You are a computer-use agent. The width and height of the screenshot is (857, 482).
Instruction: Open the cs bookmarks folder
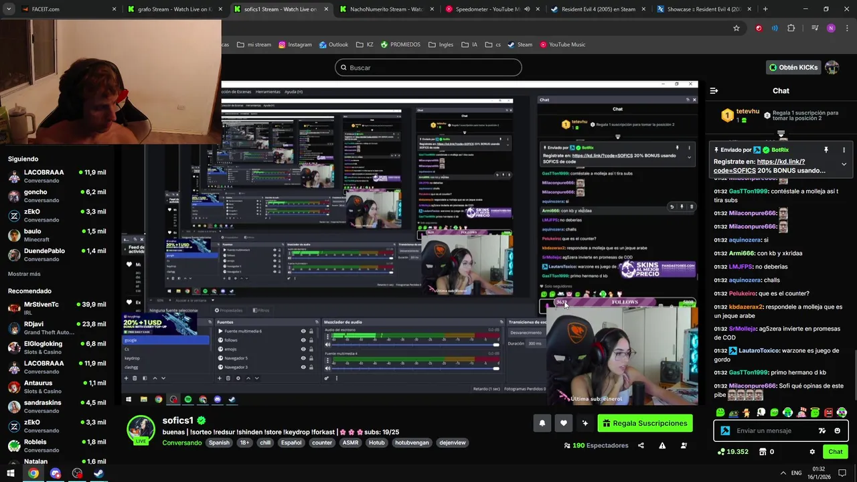click(493, 45)
